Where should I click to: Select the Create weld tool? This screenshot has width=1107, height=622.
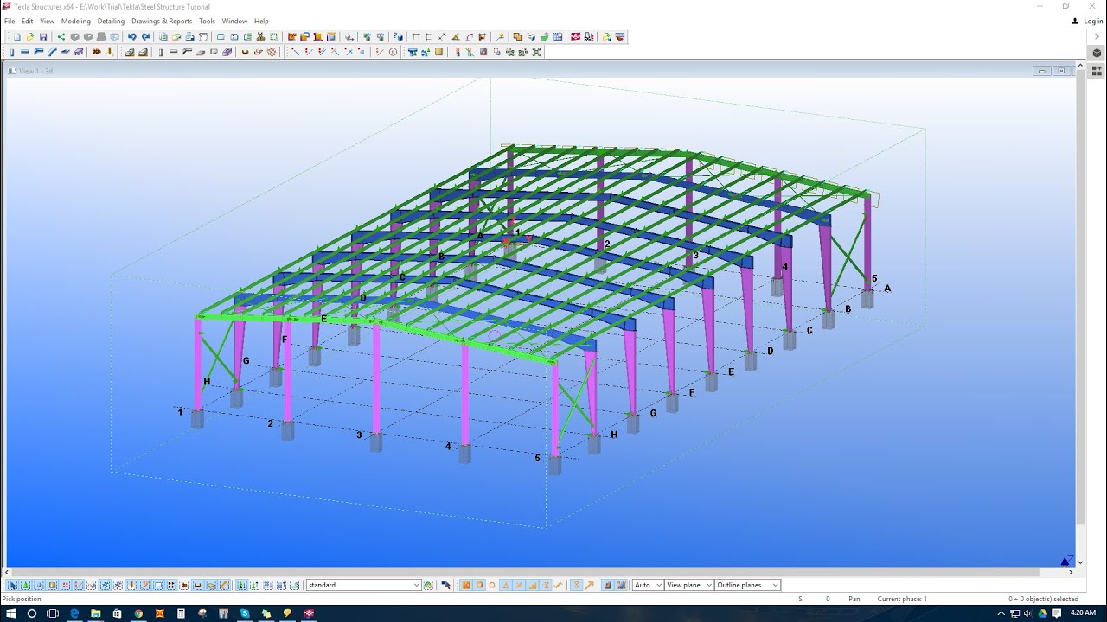coord(109,52)
